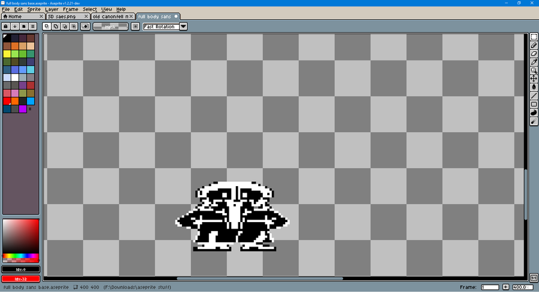This screenshot has height=292, width=539.
Task: Click the Frame number input field
Action: 490,287
